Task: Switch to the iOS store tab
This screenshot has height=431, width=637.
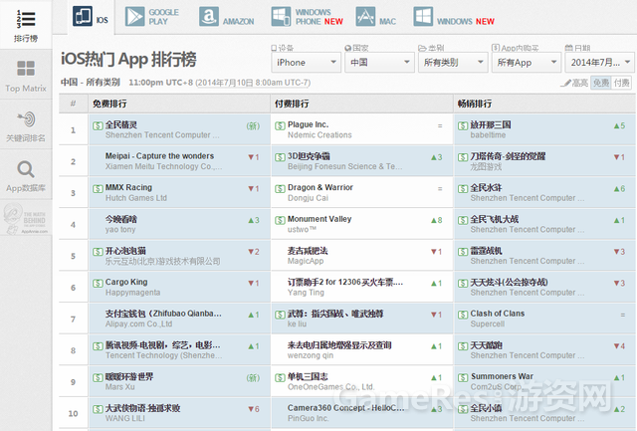Action: click(91, 17)
